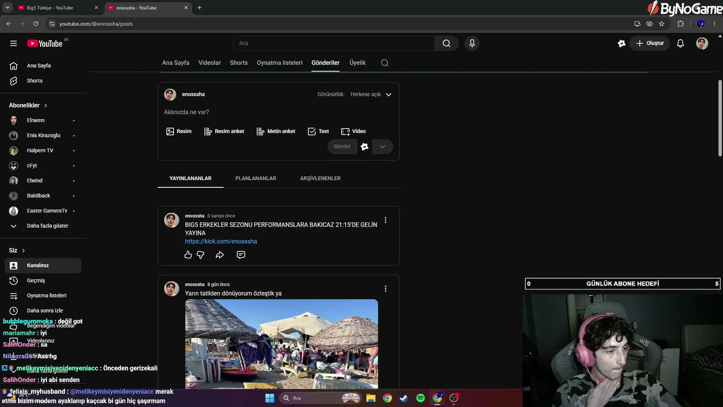Expand the Siz section arrow

[x=23, y=250]
